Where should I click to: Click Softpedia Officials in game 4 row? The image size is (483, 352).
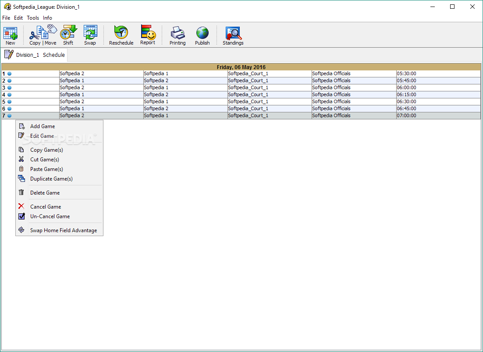click(x=354, y=95)
